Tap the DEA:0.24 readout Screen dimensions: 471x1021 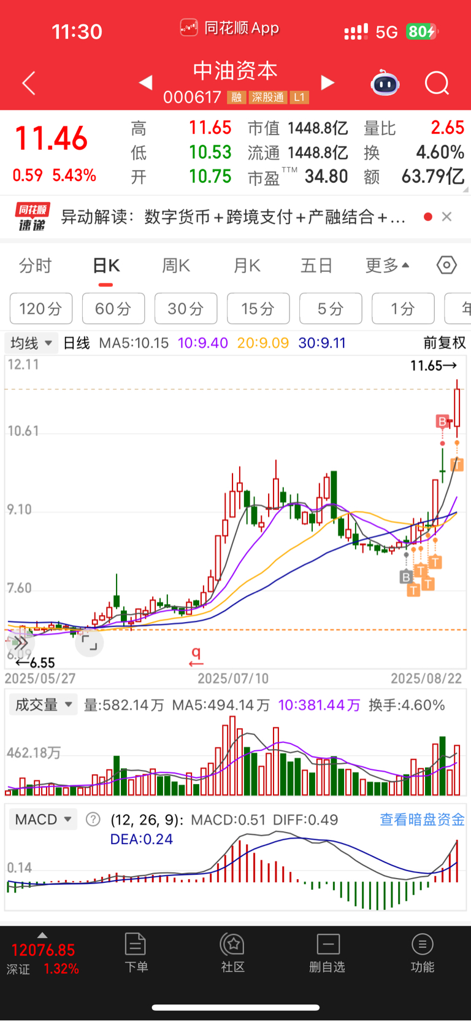142,839
